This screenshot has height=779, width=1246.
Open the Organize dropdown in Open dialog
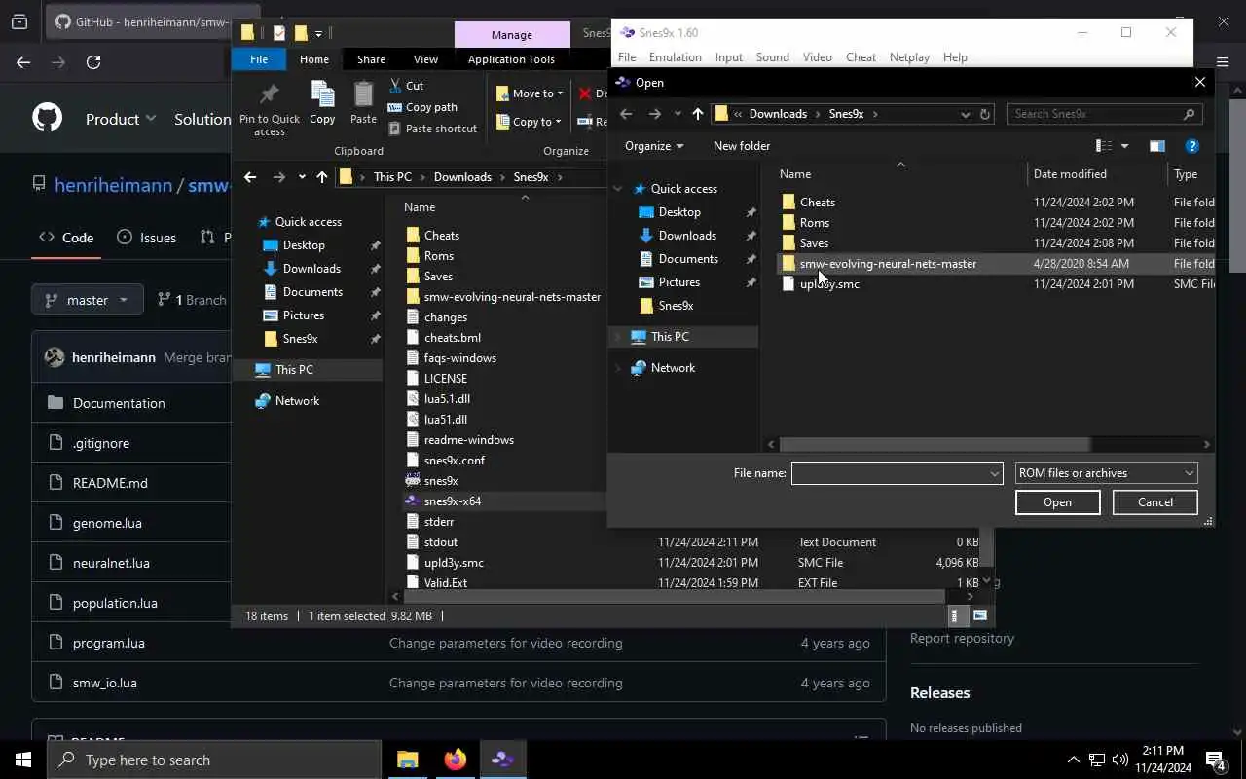click(654, 146)
